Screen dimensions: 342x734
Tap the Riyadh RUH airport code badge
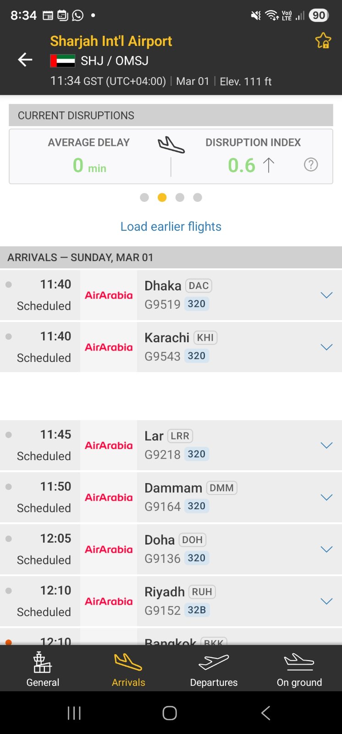tap(202, 592)
